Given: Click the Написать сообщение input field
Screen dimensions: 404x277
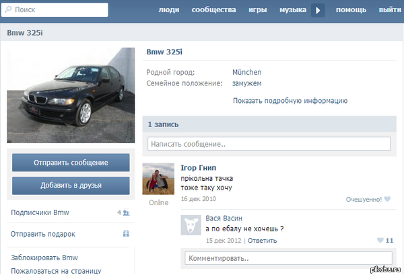Looking at the screenshot, I should pos(269,144).
